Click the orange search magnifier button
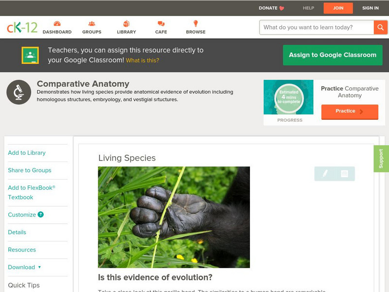Screen dimensions: 389x292 click(x=380, y=27)
